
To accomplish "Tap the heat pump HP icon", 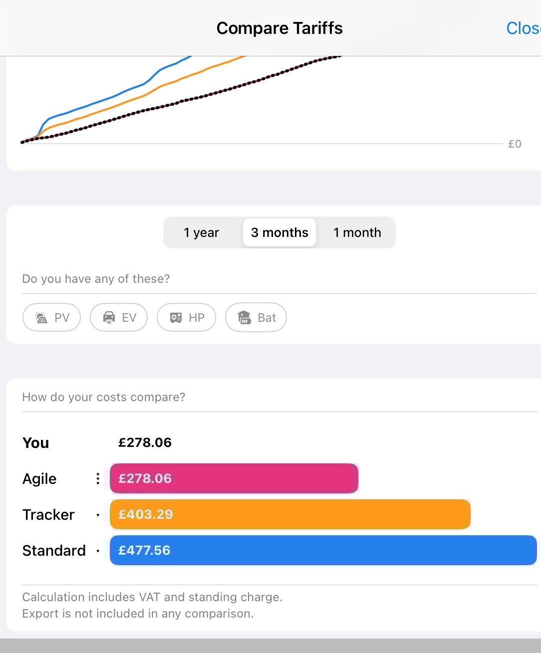I will 176,318.
